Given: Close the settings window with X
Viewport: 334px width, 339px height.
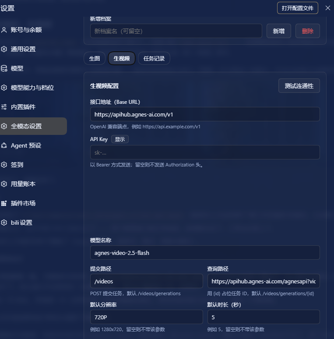Looking at the screenshot, I should point(328,8).
